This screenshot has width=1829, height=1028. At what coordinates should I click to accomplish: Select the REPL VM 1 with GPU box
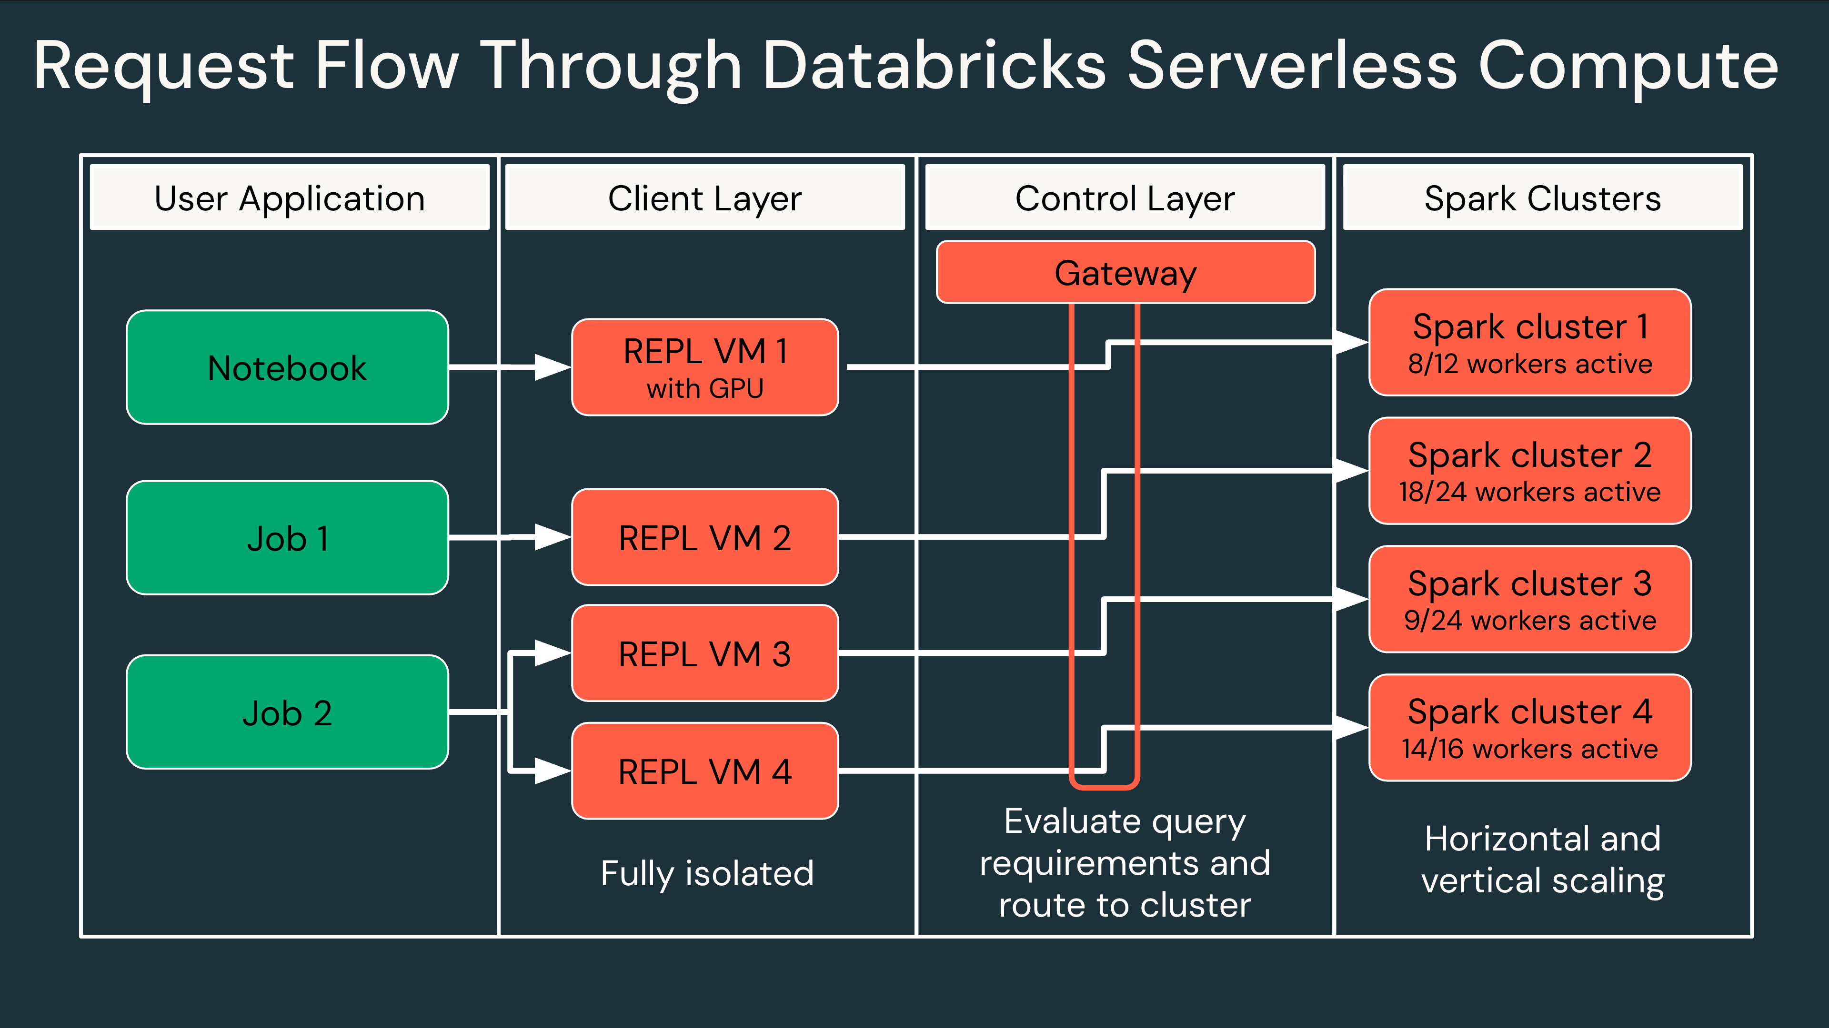[705, 367]
